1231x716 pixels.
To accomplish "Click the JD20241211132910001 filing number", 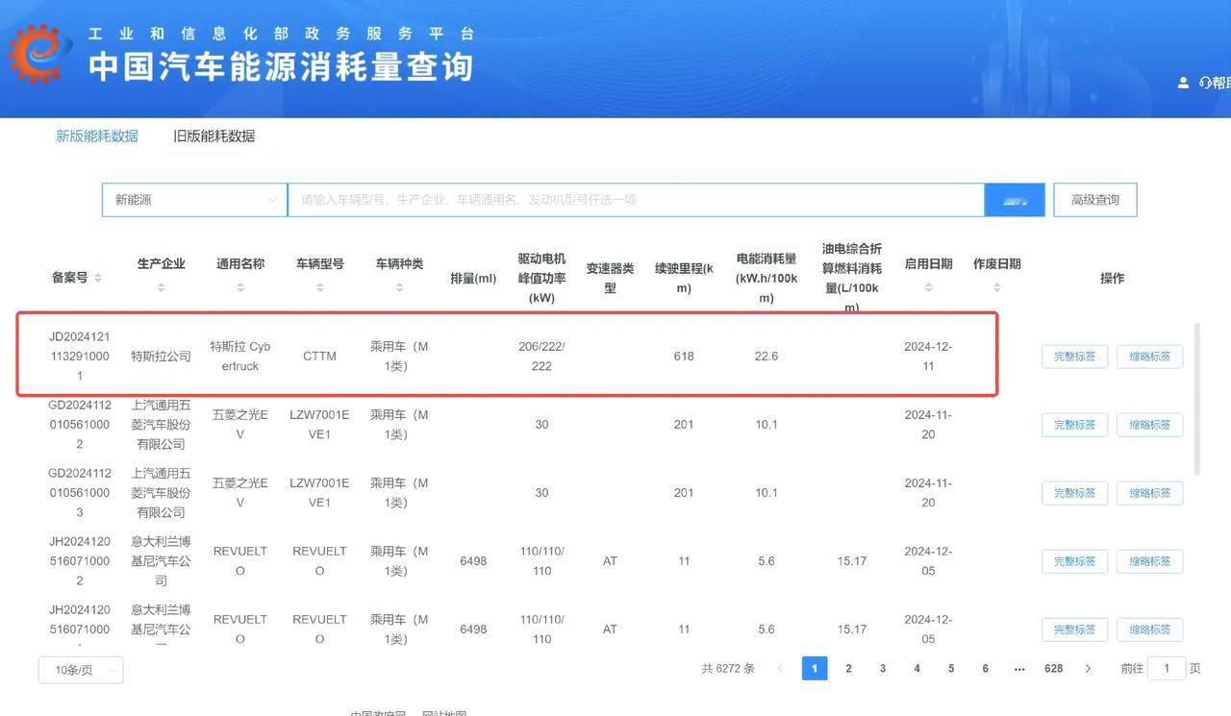I will [80, 357].
